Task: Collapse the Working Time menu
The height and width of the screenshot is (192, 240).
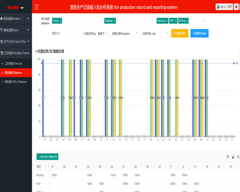Action: click(x=16, y=53)
